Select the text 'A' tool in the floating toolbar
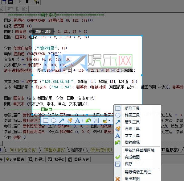Image resolution: width=184 pixels, height=181 pixels. pyautogui.click(x=78, y=120)
